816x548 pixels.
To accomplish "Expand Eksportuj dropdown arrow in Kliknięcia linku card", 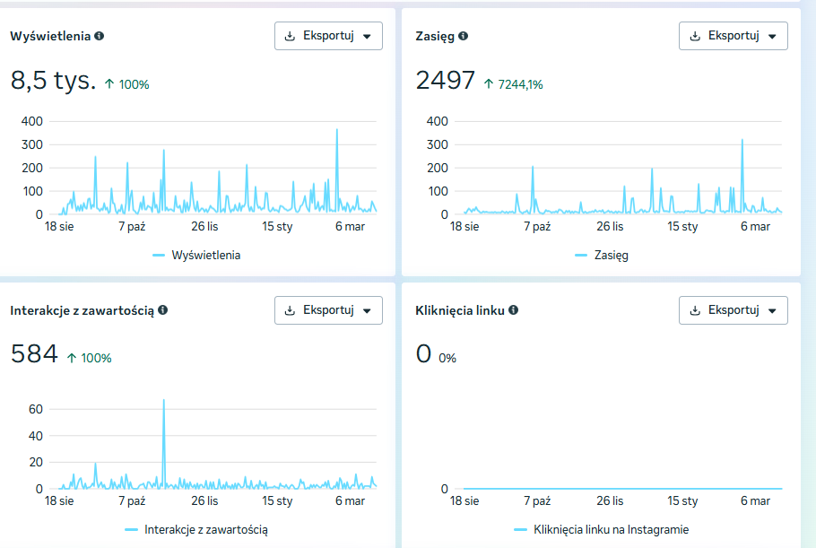I will pos(772,310).
